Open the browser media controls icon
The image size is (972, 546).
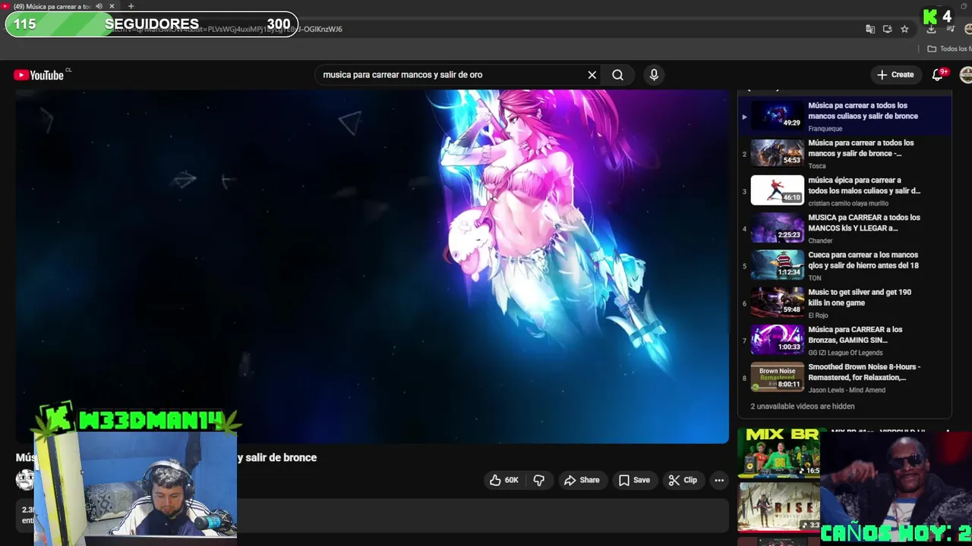click(x=950, y=29)
